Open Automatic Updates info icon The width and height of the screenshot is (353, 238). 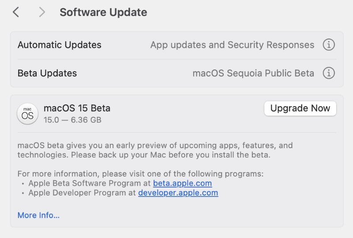pos(329,45)
